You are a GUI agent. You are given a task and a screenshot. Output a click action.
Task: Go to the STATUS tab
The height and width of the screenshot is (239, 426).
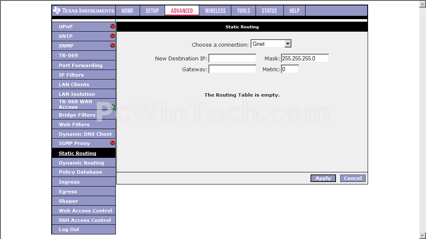(x=269, y=11)
